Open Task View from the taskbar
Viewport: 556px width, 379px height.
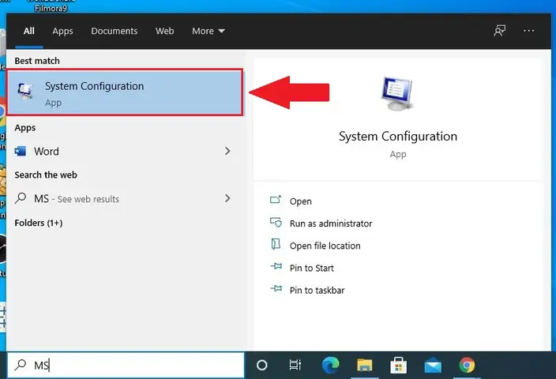tap(295, 365)
